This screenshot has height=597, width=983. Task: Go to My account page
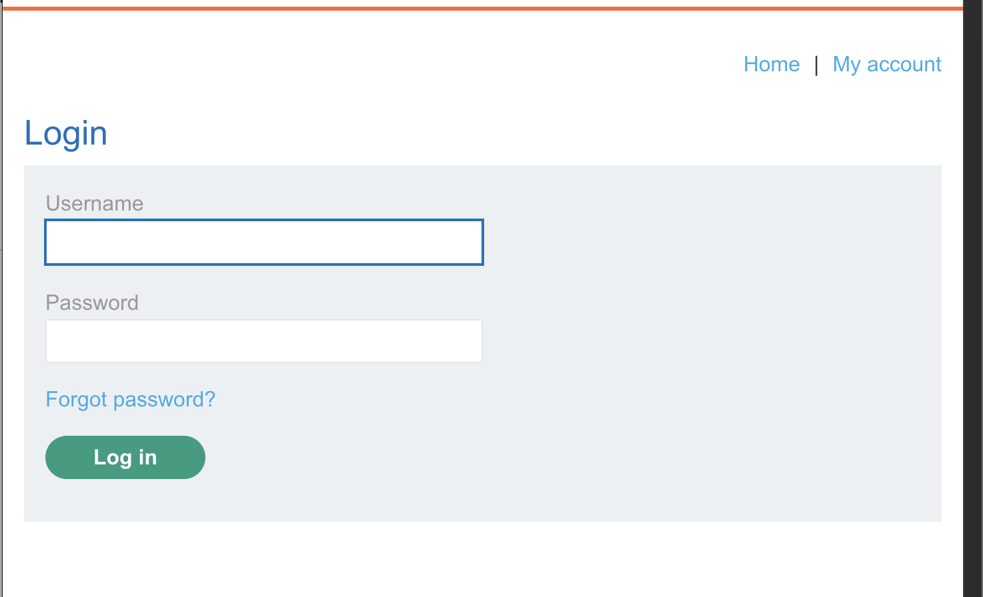coord(887,65)
